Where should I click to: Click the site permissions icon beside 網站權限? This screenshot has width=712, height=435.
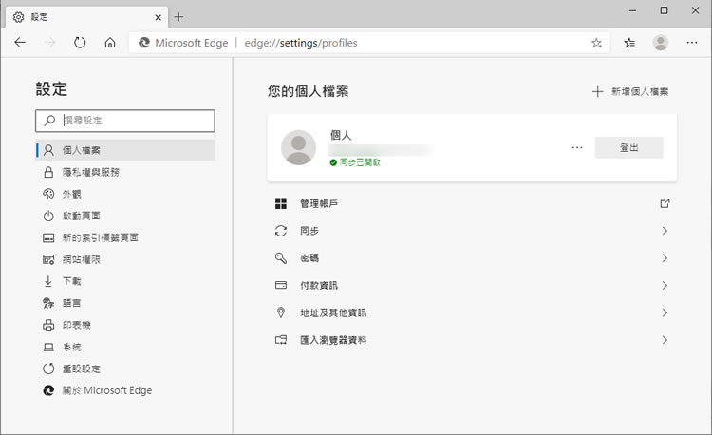[x=48, y=259]
